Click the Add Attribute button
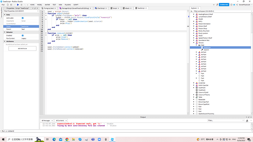253x142 pixels. pos(22,48)
